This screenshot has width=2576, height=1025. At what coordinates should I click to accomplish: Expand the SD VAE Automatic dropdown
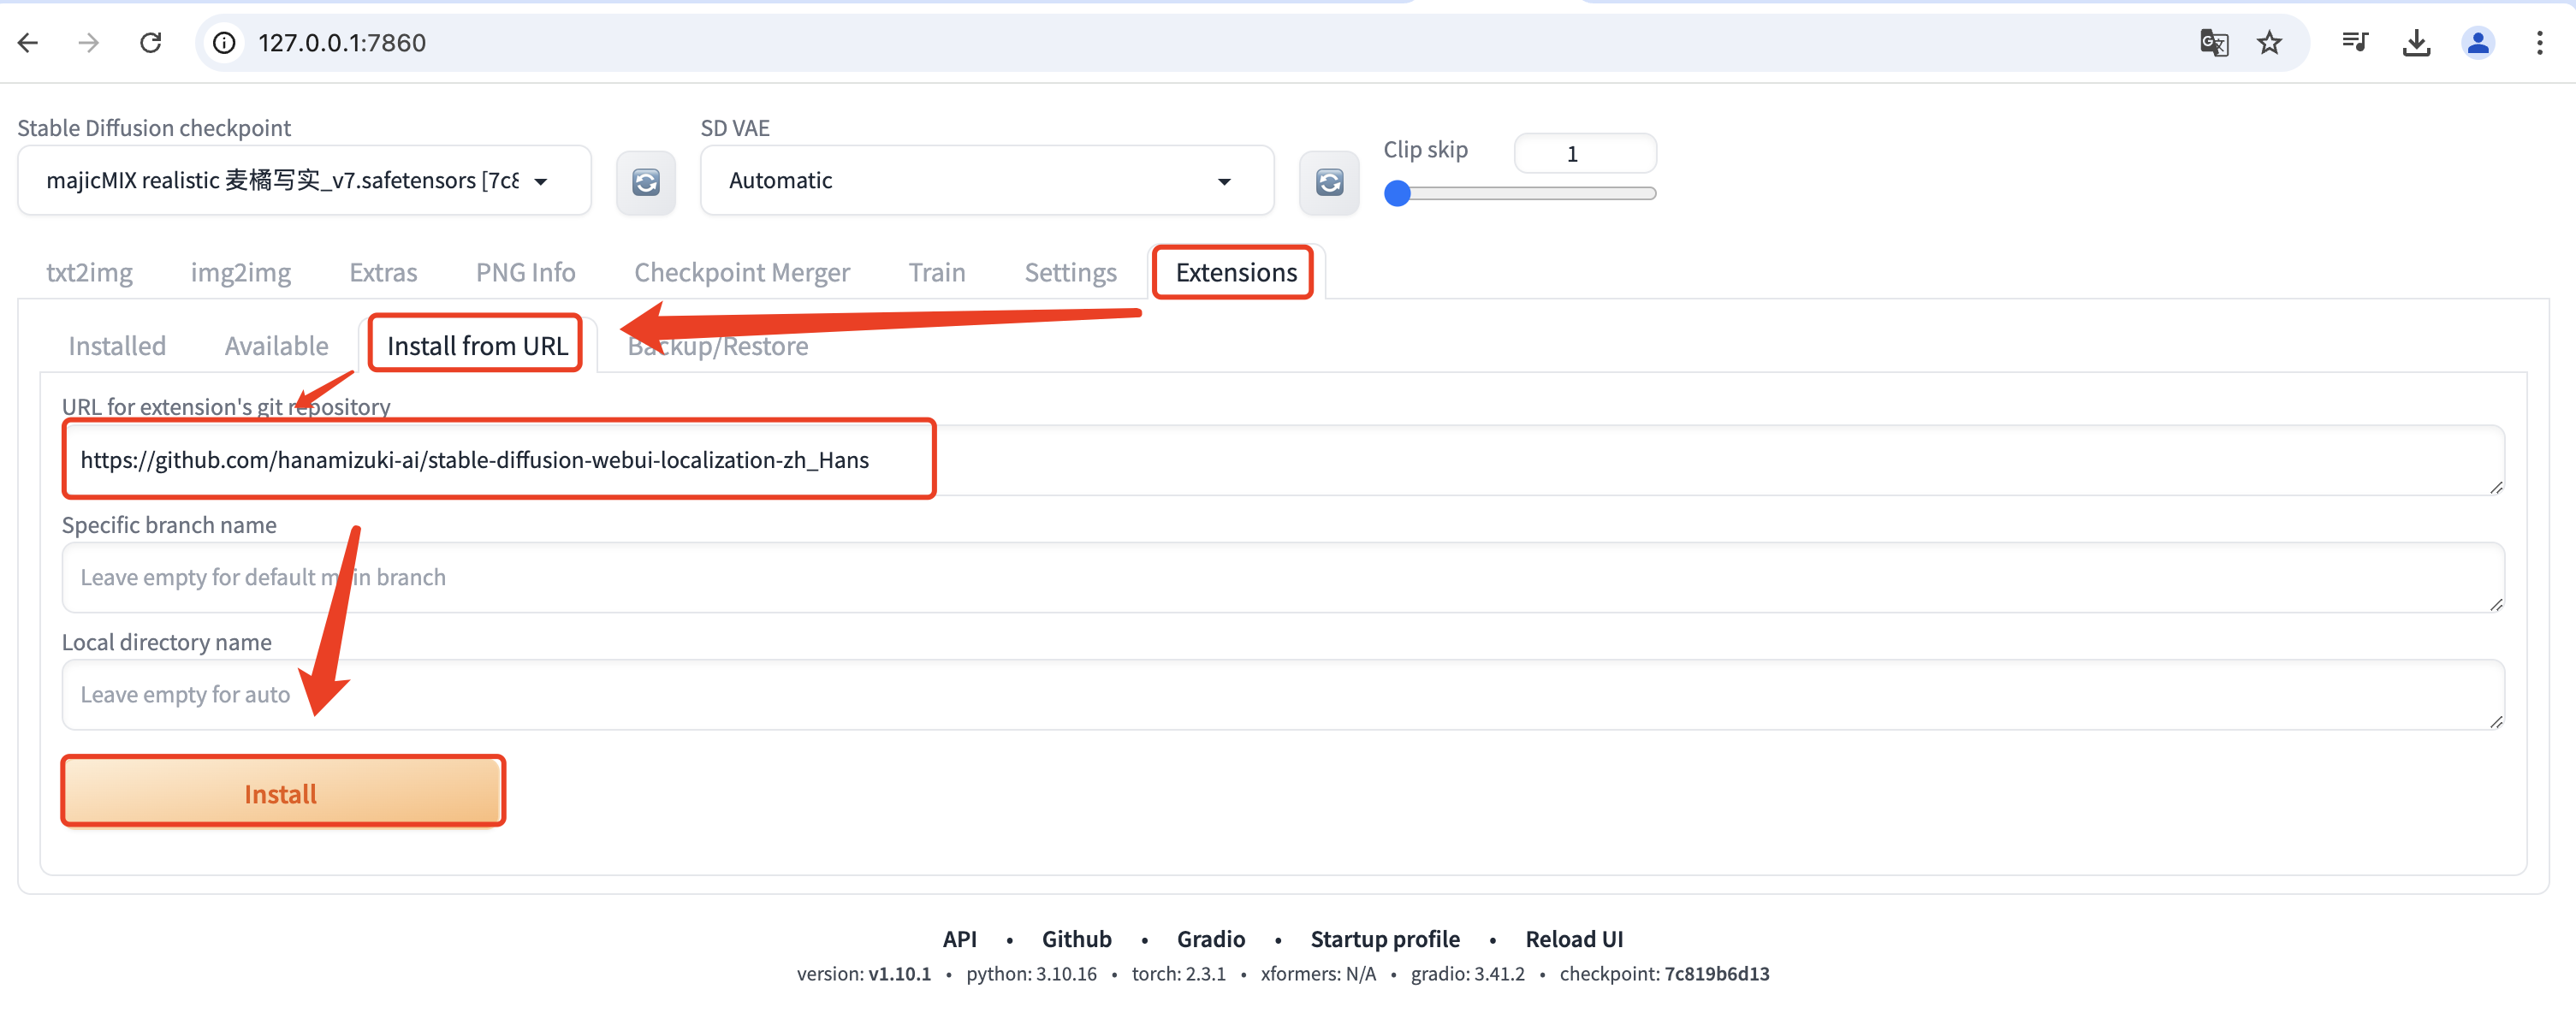click(x=985, y=181)
